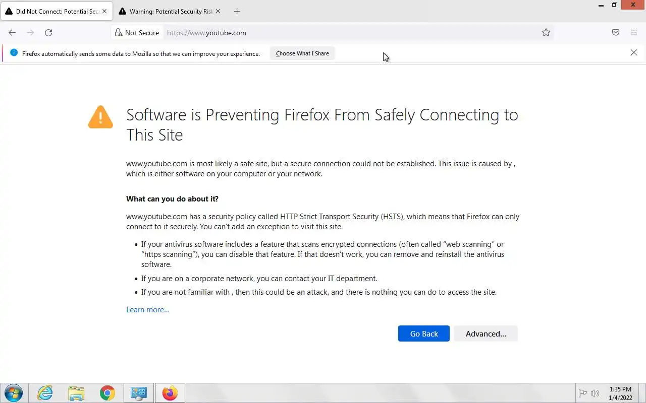Close the 'Did Not Connect' tab
The height and width of the screenshot is (403, 646).
coord(105,12)
